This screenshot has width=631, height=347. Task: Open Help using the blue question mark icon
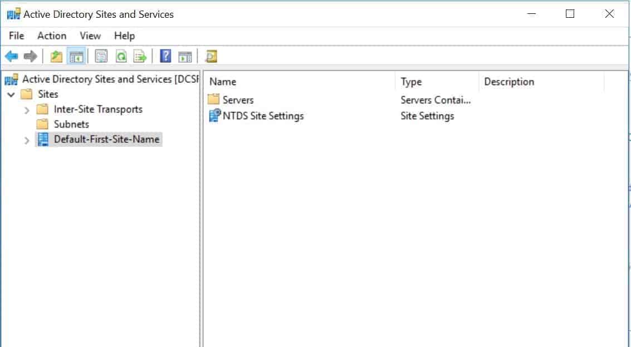click(x=164, y=56)
